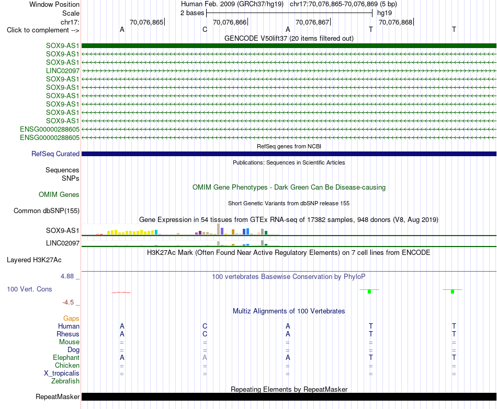Open the GENCODE V50lift37 track title
The width and height of the screenshot is (497, 409).
[289, 38]
